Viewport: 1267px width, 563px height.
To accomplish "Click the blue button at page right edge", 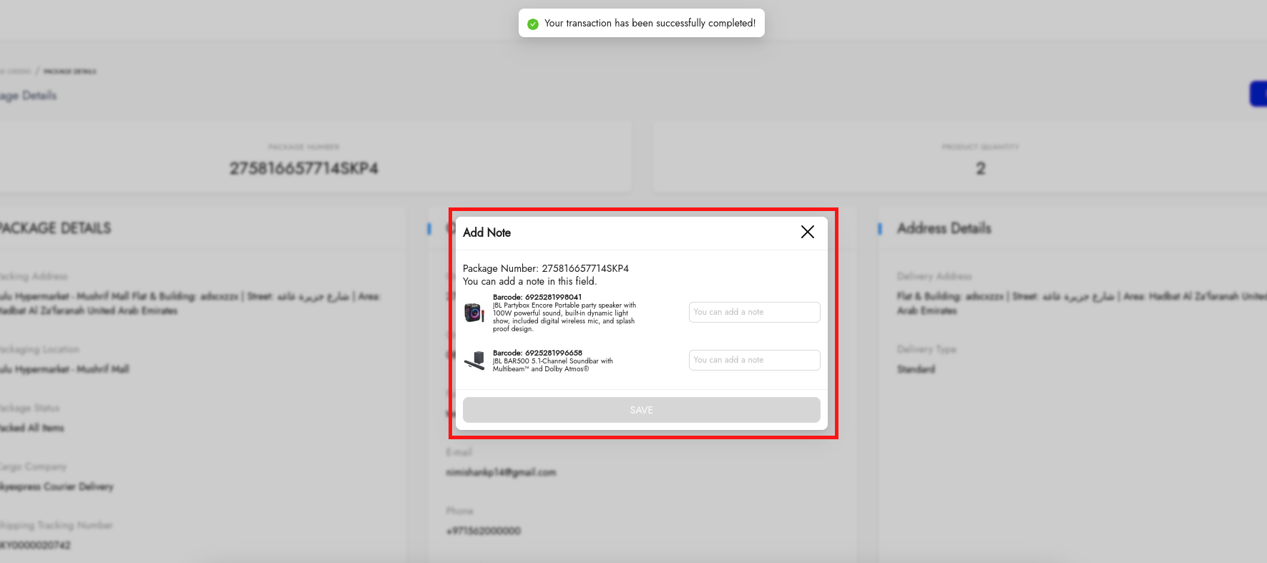I will [1258, 94].
